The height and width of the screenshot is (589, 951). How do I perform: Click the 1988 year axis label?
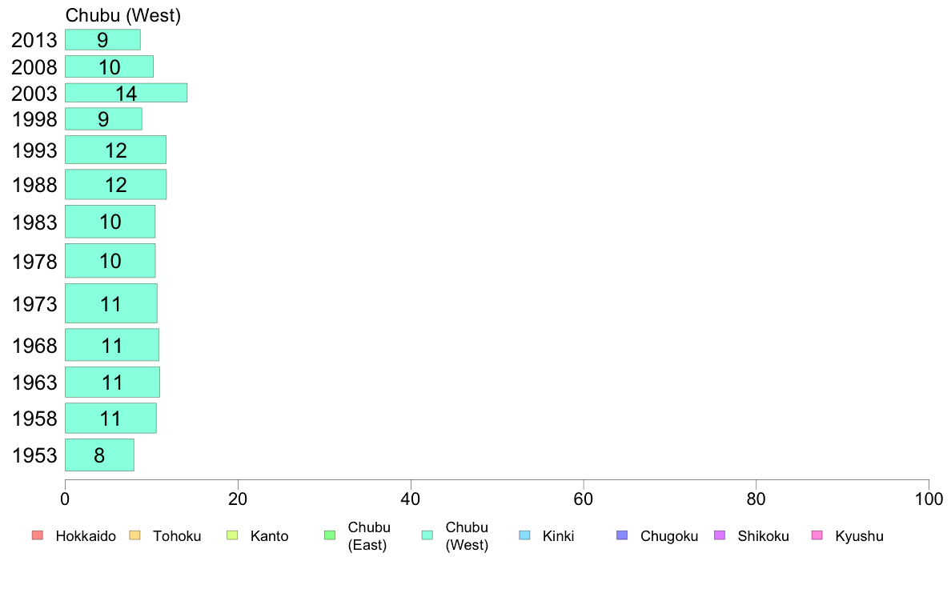pyautogui.click(x=34, y=185)
